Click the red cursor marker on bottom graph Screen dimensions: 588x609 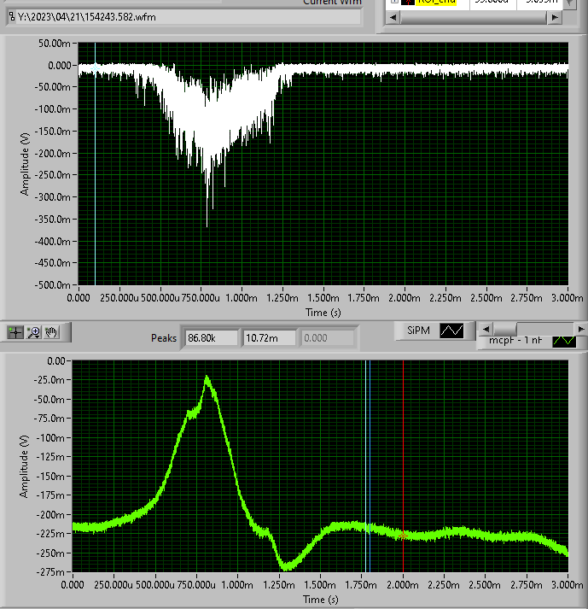click(x=404, y=536)
